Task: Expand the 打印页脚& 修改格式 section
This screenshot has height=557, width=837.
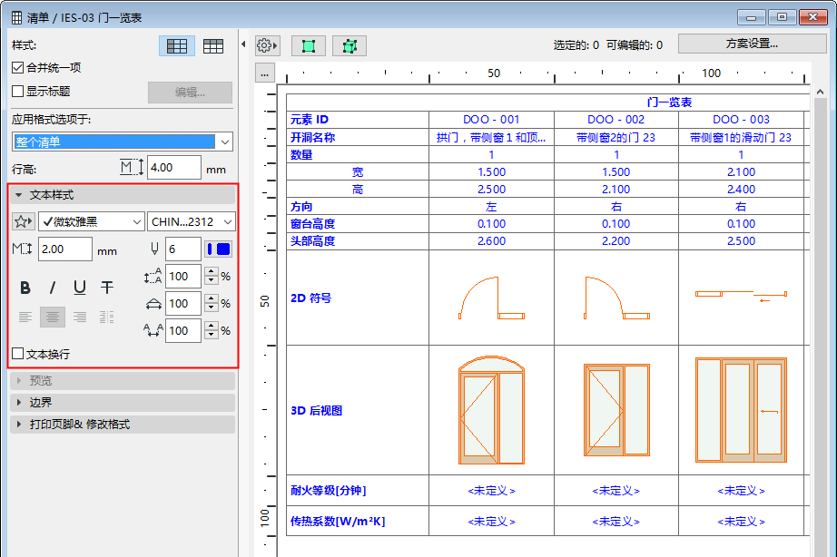Action: 123,425
